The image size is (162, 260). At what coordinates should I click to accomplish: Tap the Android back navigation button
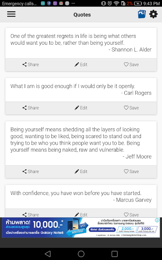tap(48, 253)
